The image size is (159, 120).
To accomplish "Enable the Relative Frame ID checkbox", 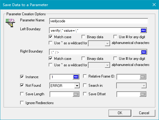I will pos(85,76).
